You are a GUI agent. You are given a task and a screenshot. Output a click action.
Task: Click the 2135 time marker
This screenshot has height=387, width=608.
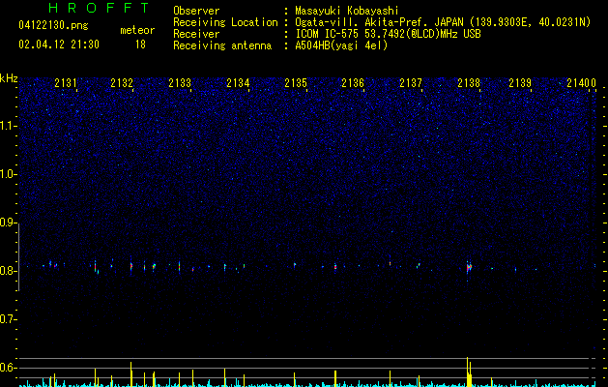tap(296, 83)
